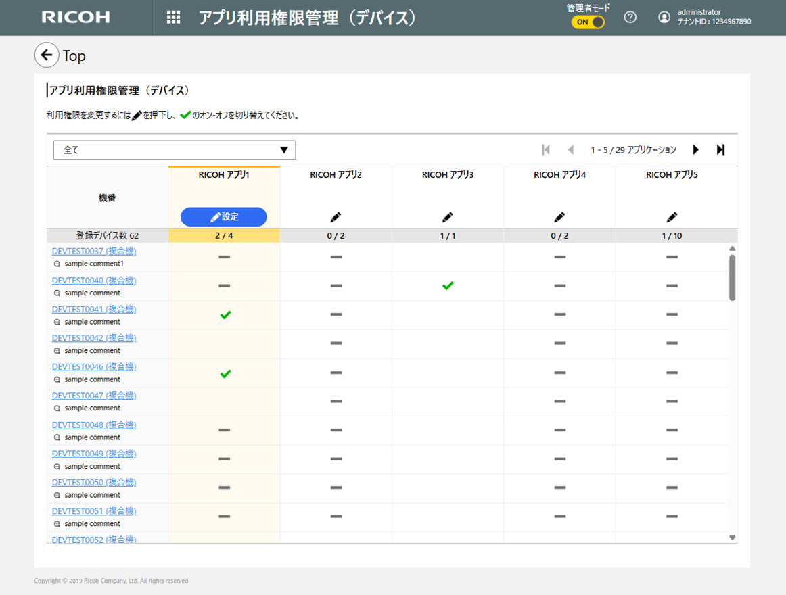Viewport: 786px width, 595px height.
Task: Click 'sample comment1' text under DEVTEST0037
Action: (94, 264)
